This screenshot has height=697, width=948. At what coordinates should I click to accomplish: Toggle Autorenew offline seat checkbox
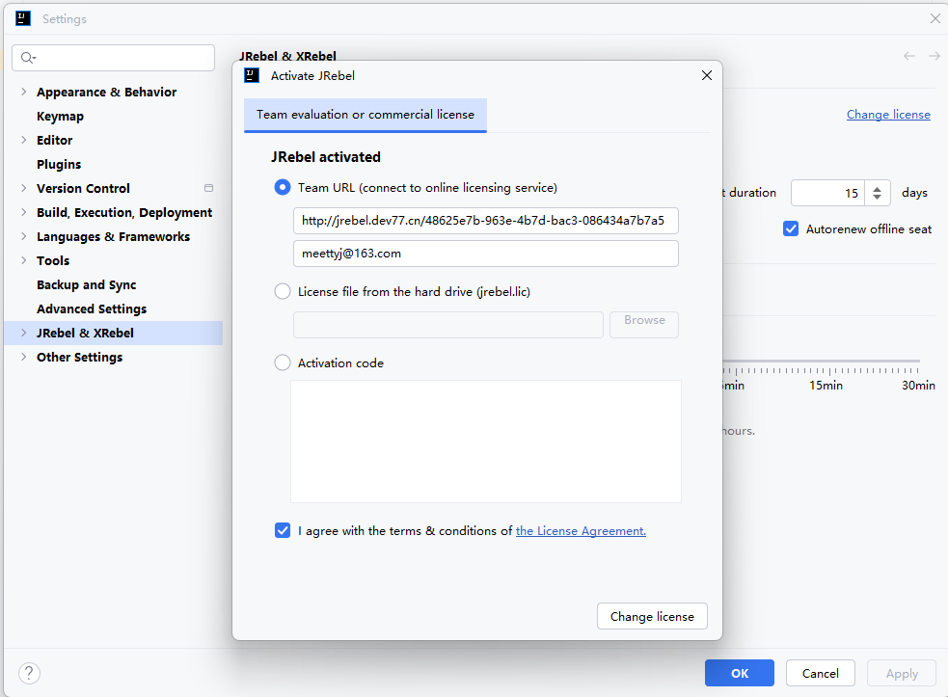pyautogui.click(x=791, y=229)
